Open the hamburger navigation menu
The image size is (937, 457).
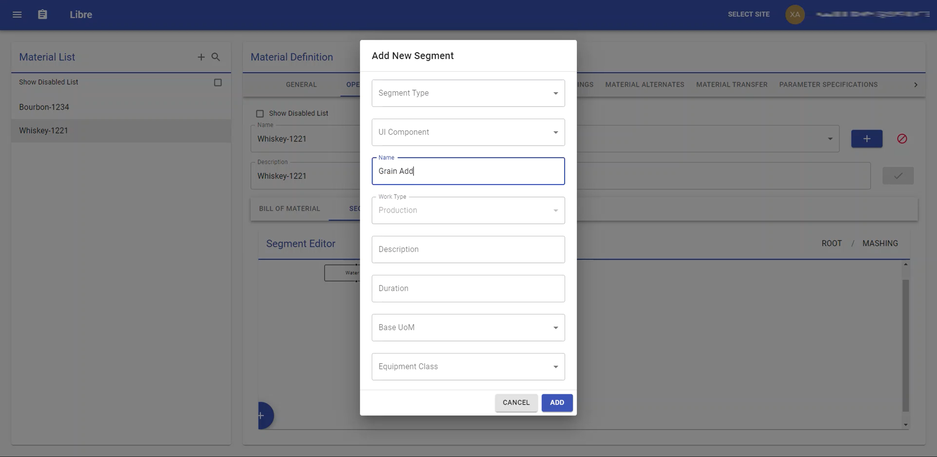(17, 15)
